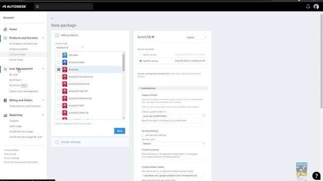Uncheck the AutoCAD checkbox
The height and width of the screenshot is (181, 323).
[x=59, y=69]
